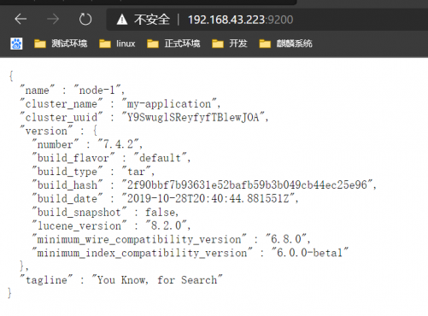The image size is (428, 316).
Task: Click the 不安全 security label
Action: coord(152,20)
